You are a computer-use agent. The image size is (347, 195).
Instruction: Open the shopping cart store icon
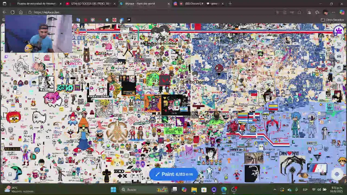[339, 44]
